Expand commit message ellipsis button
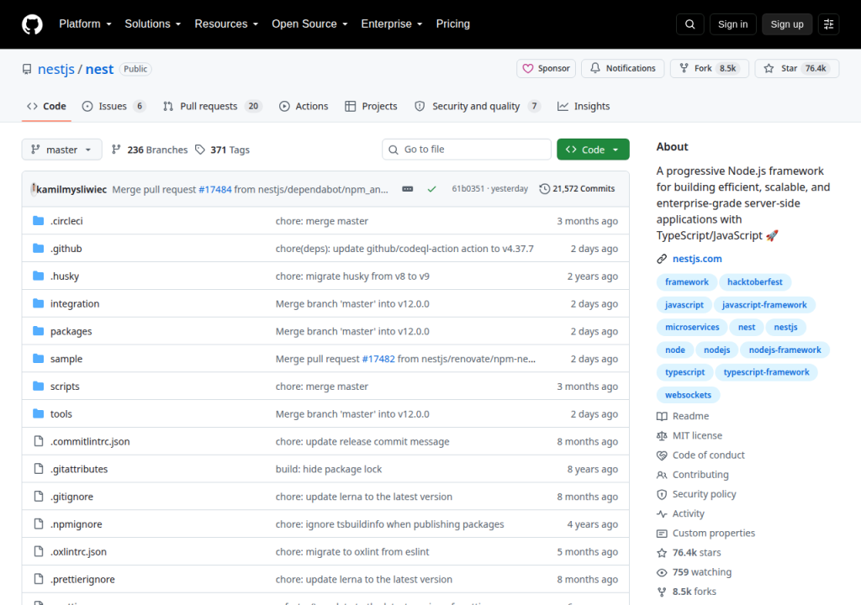The height and width of the screenshot is (605, 861). tap(408, 189)
